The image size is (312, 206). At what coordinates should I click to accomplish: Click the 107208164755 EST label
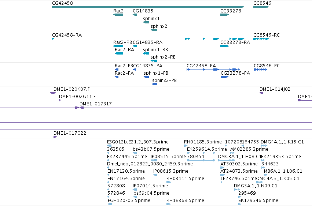(242, 142)
